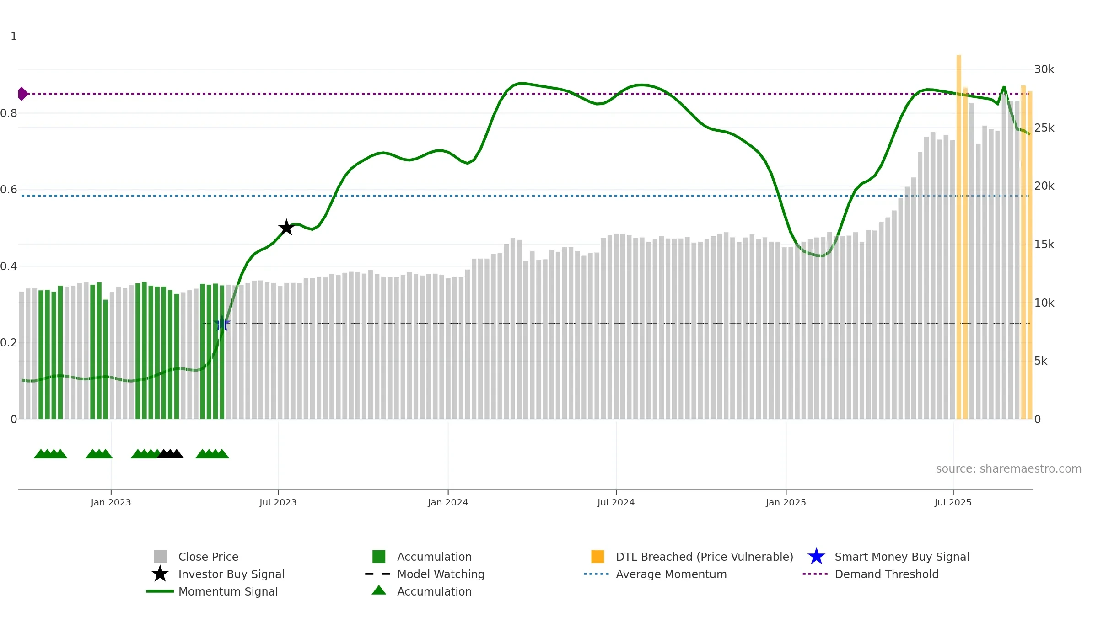
Task: Click the dashed Model Watching legend line
Action: (378, 574)
